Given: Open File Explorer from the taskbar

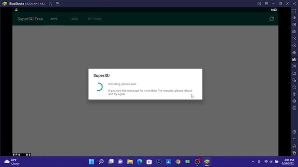Looking at the screenshot, I should [130, 162].
